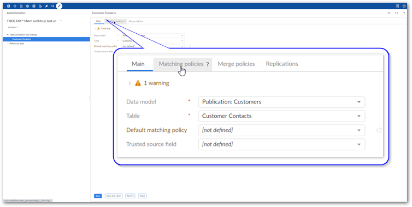Open the user avatar in top-right corner
Image resolution: width=412 pixels, height=207 pixels.
404,6
